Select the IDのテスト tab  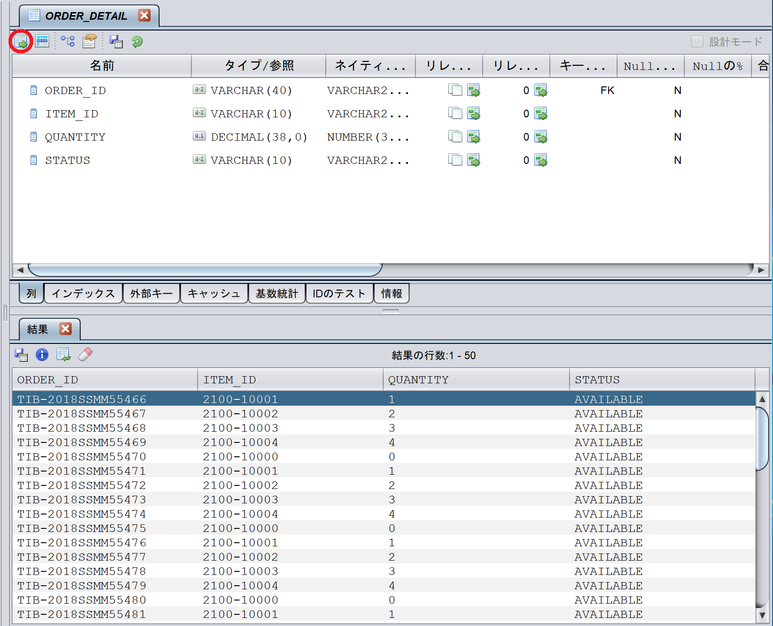point(339,293)
